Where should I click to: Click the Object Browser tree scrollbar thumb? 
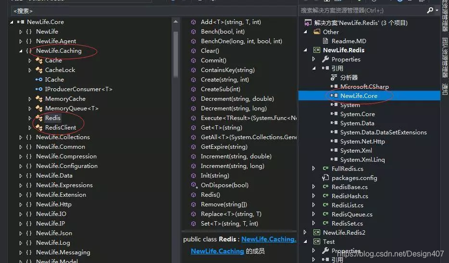175,54
